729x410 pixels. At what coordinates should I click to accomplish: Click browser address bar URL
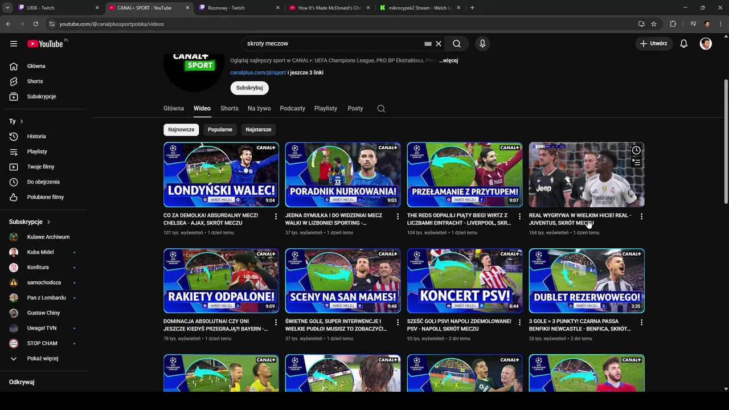pyautogui.click(x=111, y=24)
